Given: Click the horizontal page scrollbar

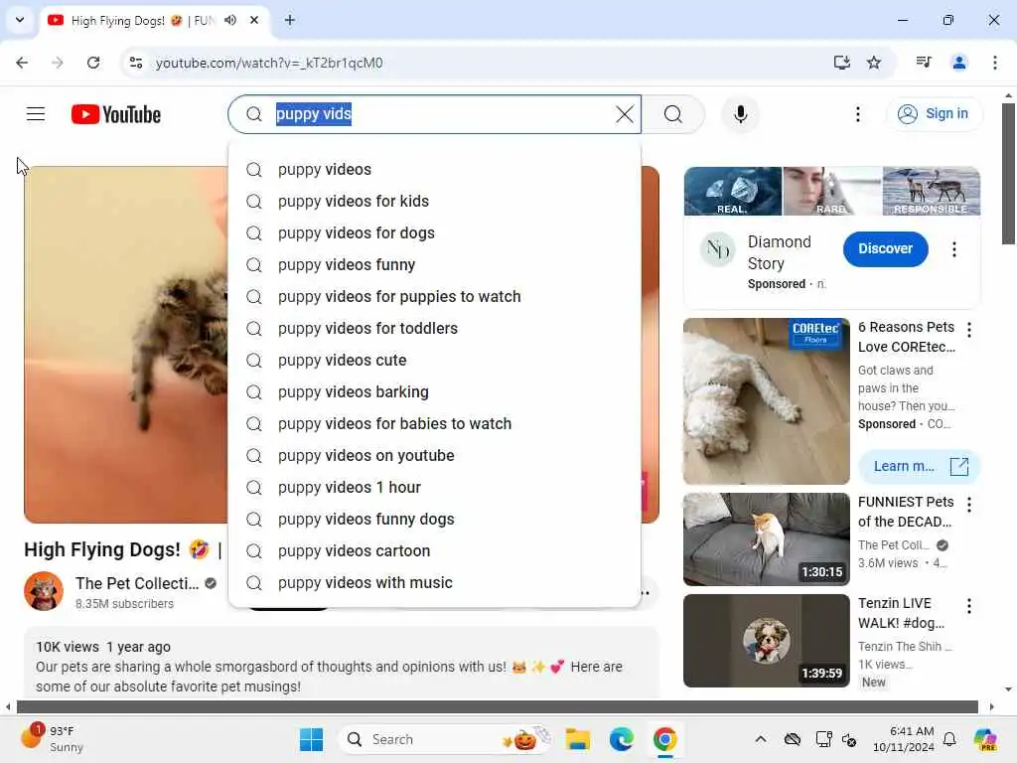Looking at the screenshot, I should point(497,706).
